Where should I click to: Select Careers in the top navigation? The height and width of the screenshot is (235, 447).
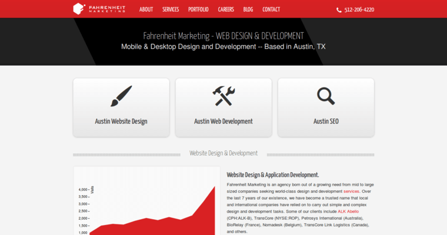click(x=226, y=9)
